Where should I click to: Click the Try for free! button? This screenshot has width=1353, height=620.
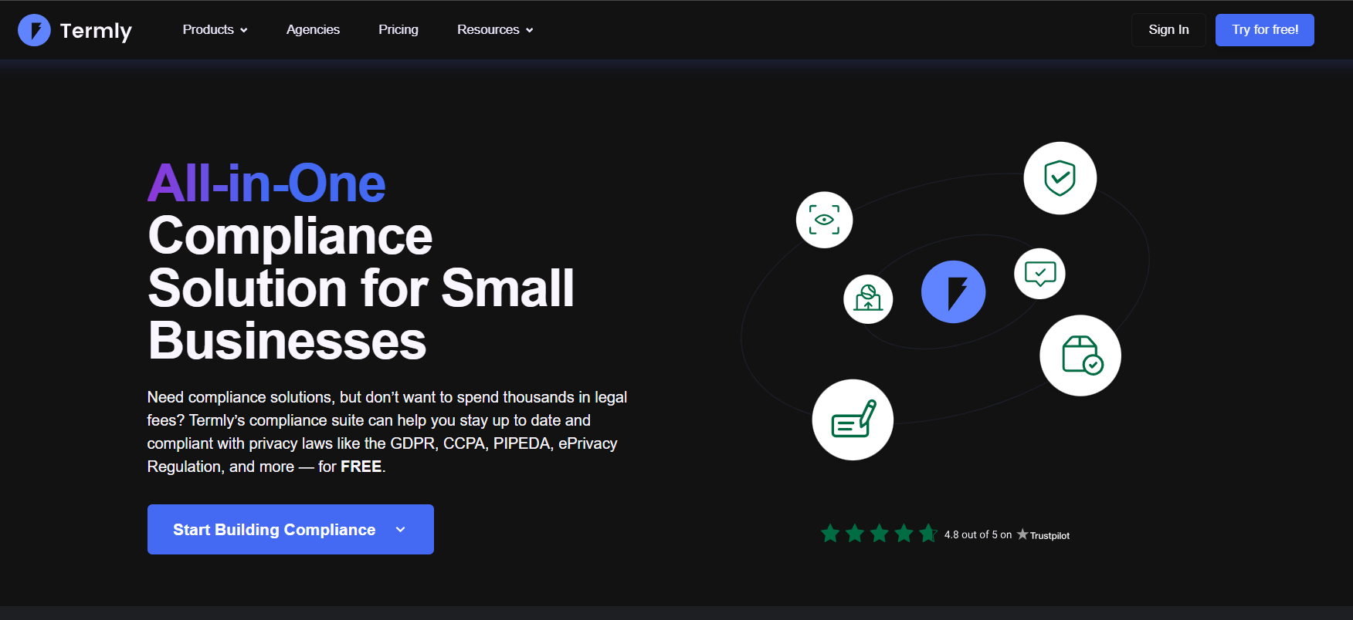(x=1265, y=30)
